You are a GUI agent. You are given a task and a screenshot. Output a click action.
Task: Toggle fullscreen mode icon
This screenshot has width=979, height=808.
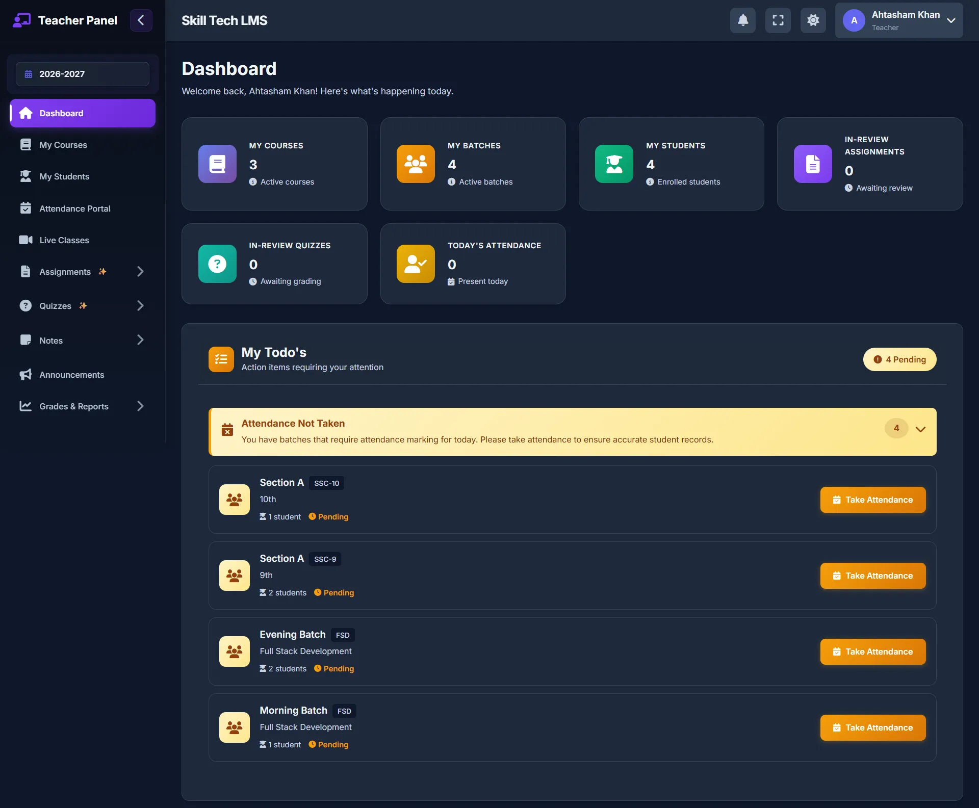[778, 20]
